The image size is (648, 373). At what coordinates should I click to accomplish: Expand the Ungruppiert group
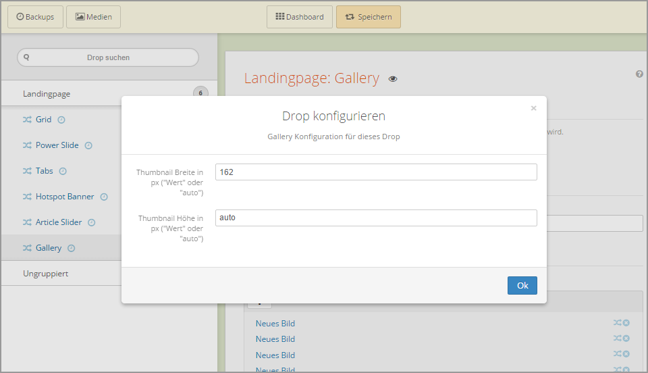(45, 274)
